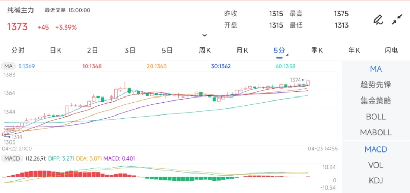Switch to 日K chart tab
Viewport: 410px width, 193px height.
click(55, 50)
